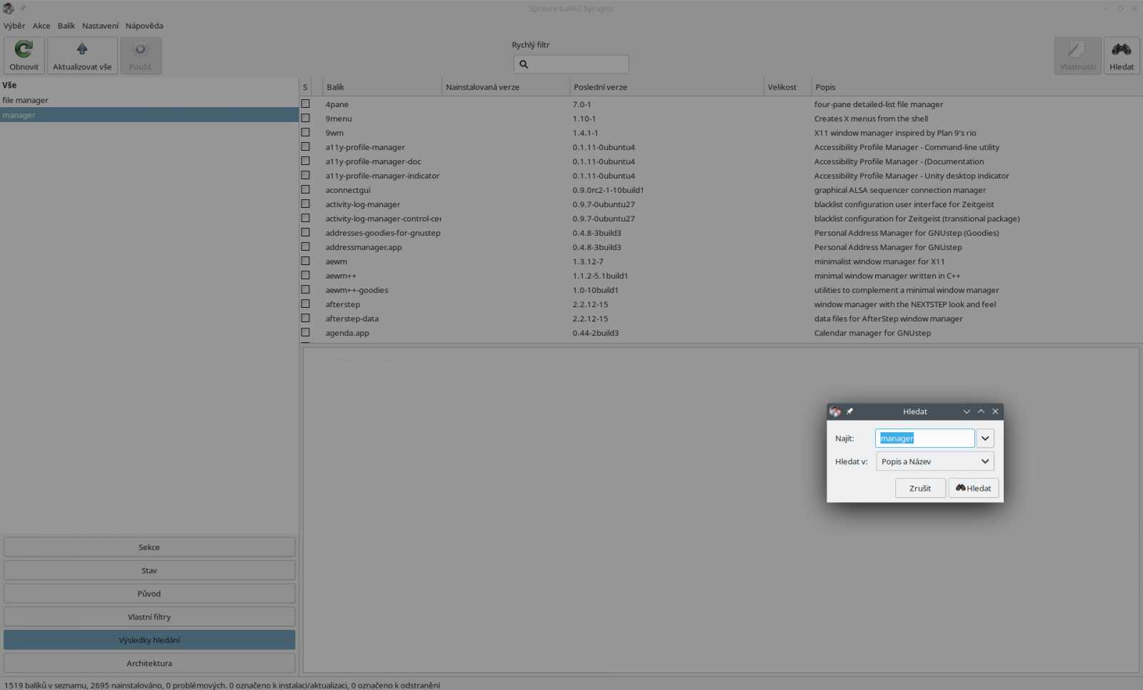Sort by Poslední verze column header

667,87
